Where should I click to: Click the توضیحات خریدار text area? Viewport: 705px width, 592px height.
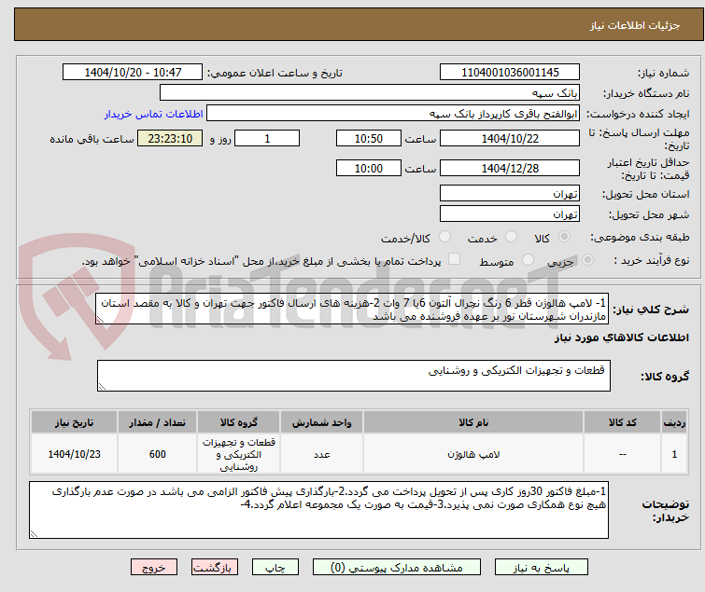(x=318, y=510)
